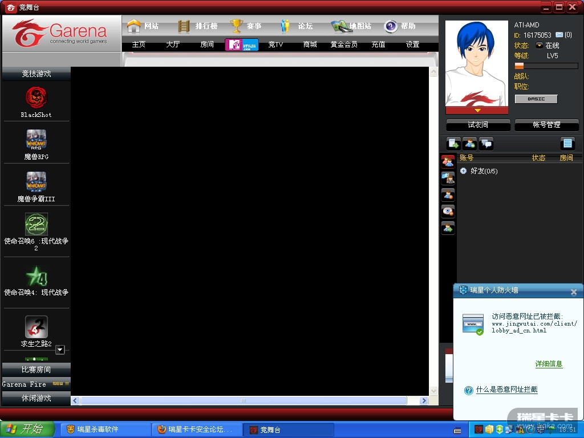Open the 论坛 forum
Screen dimensions: 584x438
click(x=296, y=26)
